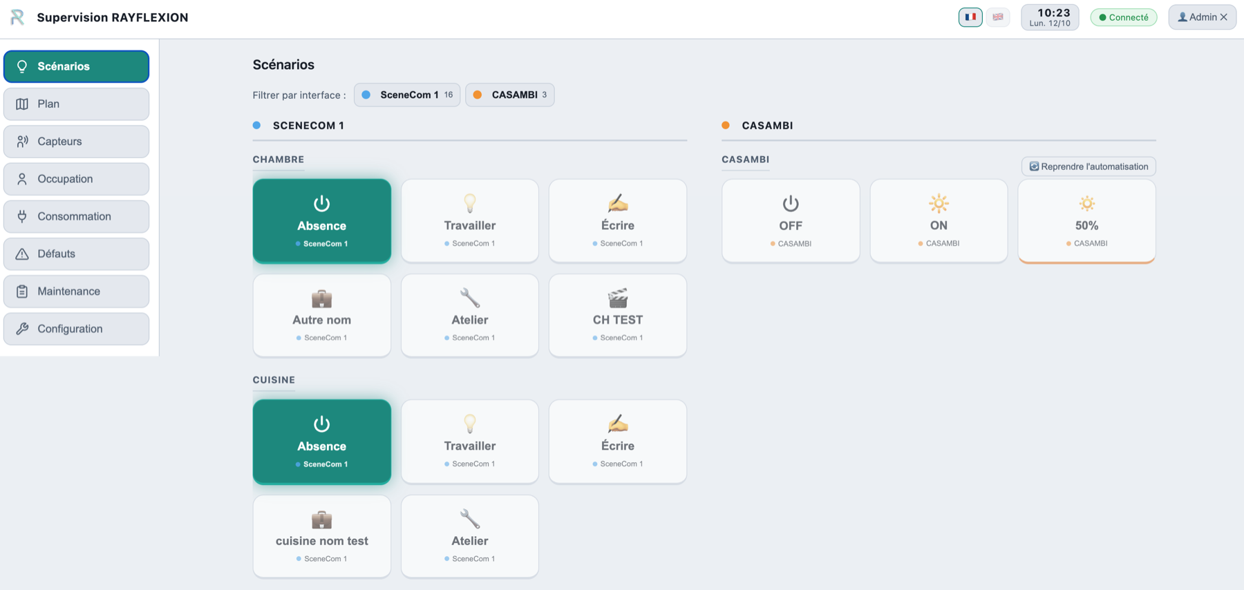Open the Défauts page

[76, 254]
